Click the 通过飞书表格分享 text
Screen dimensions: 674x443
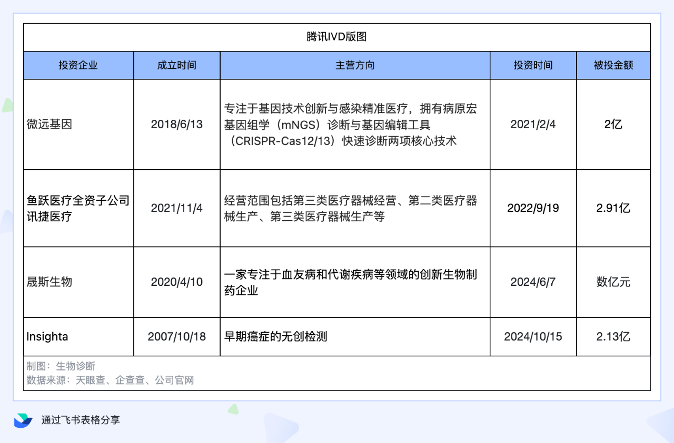point(81,420)
